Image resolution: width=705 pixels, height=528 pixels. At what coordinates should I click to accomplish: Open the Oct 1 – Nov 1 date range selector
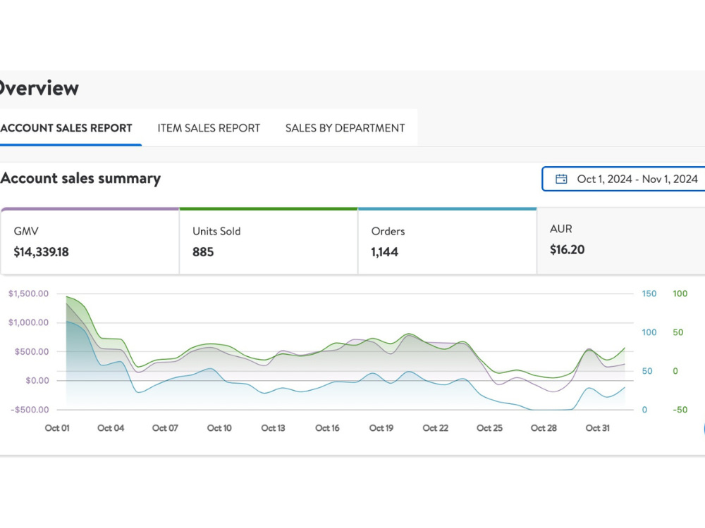pos(624,179)
